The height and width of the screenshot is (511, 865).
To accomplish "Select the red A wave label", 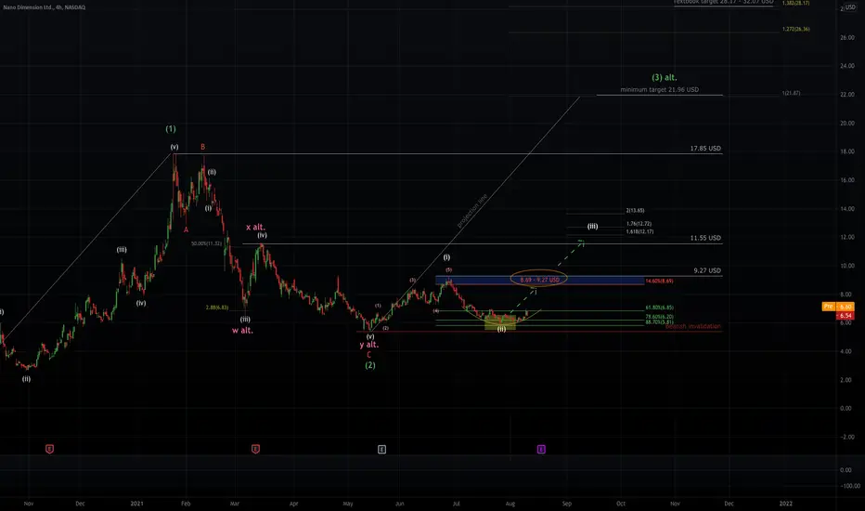I will tap(187, 229).
